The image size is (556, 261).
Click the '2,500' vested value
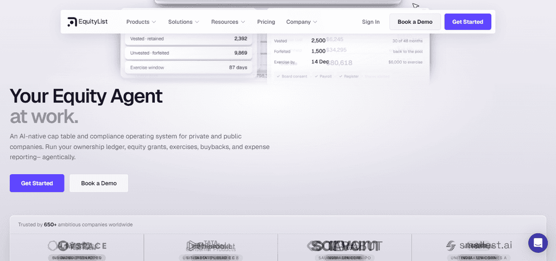(318, 41)
